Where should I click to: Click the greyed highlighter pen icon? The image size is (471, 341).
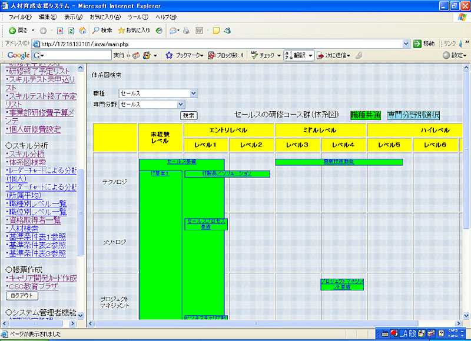tap(359, 55)
